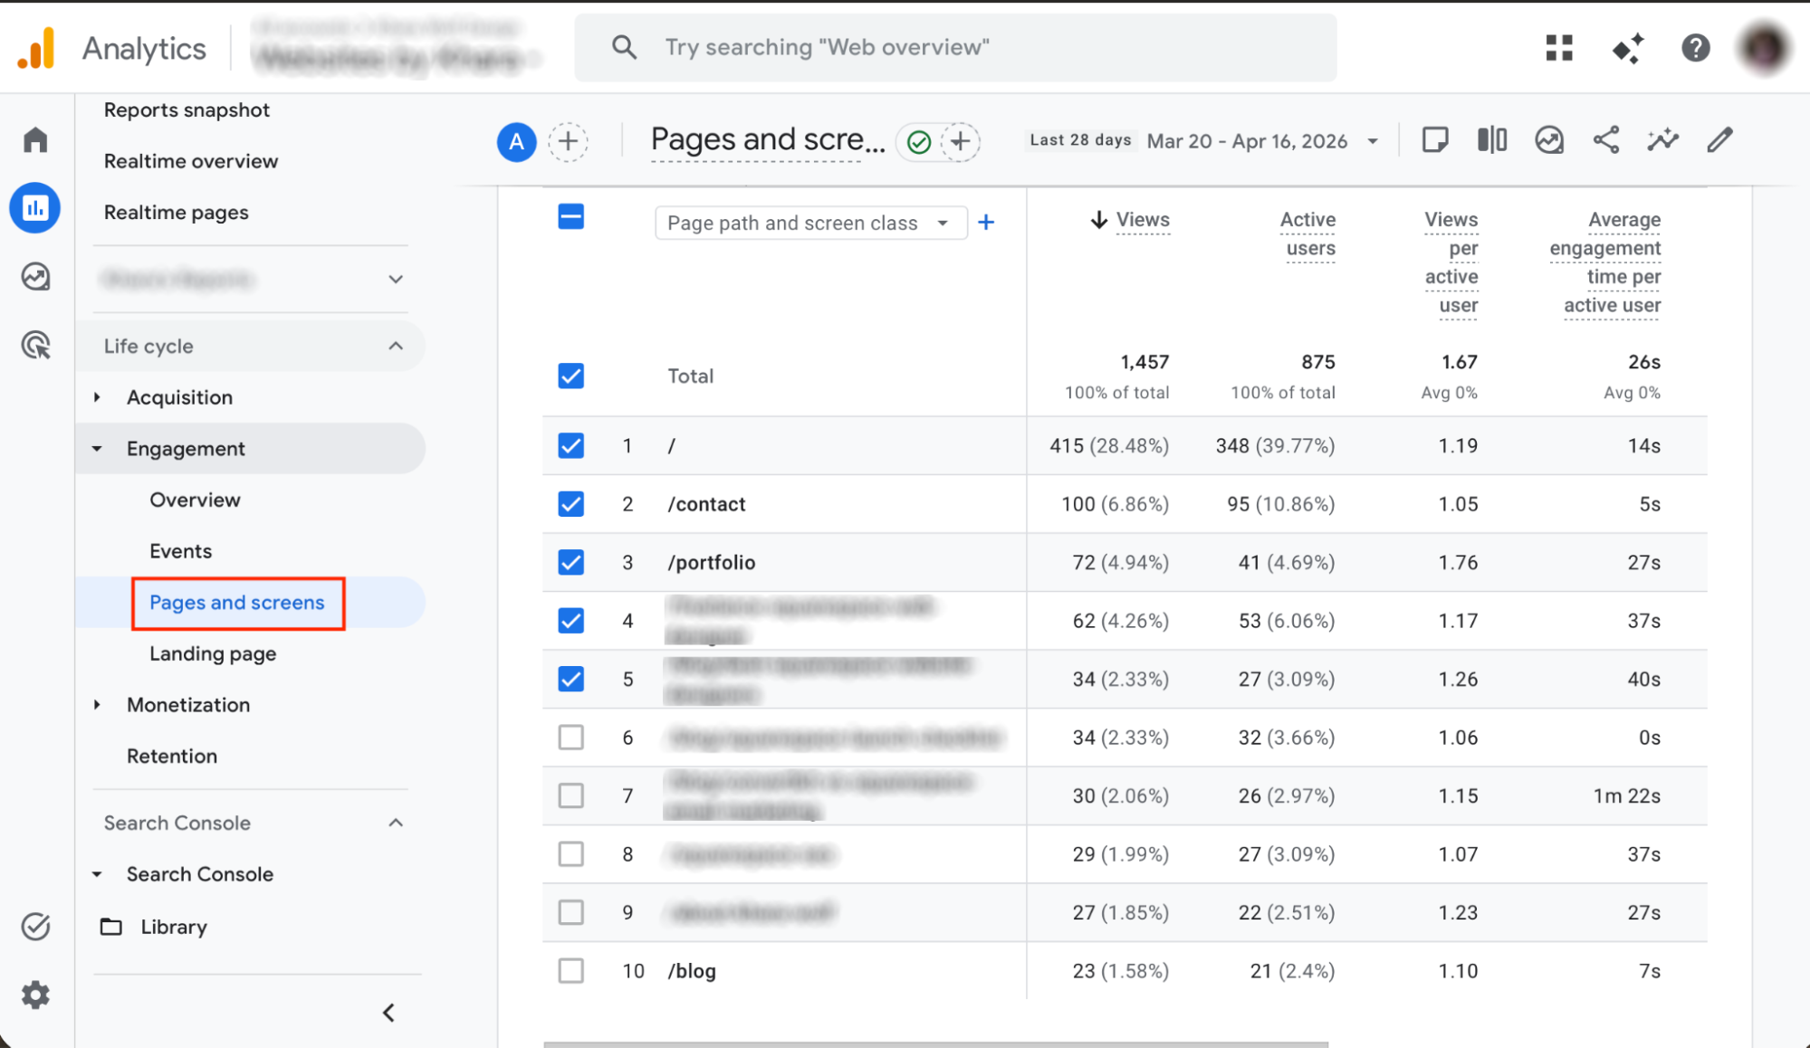Open the Home navigation icon

(34, 139)
